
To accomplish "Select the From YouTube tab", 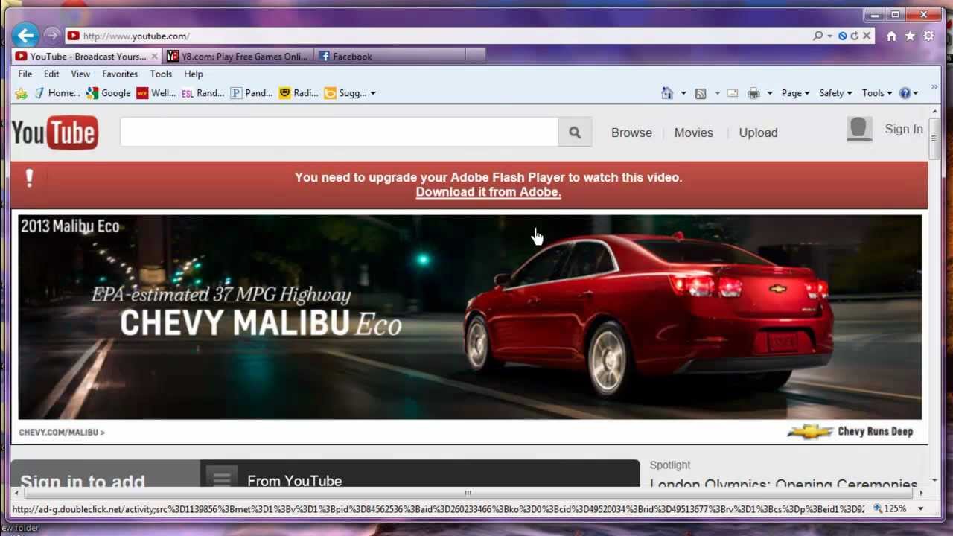I will pyautogui.click(x=294, y=480).
